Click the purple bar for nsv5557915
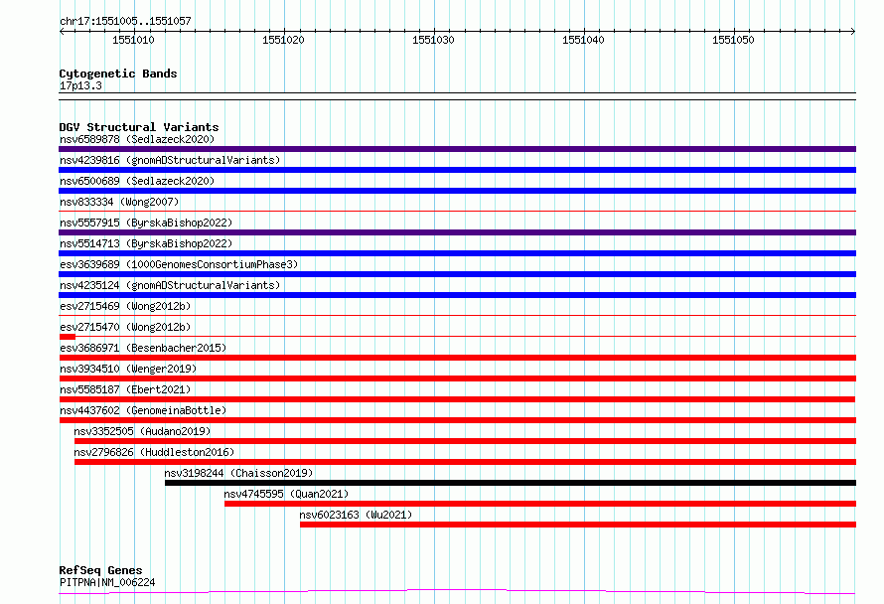The image size is (884, 604). coord(457,232)
